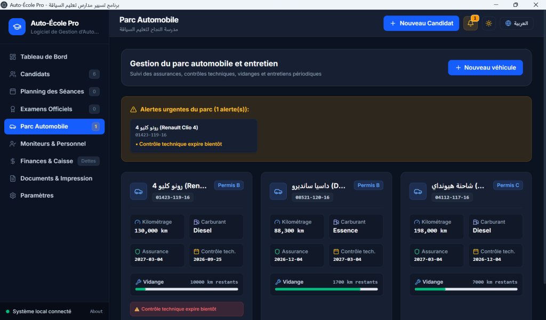Screen dimensions: 546x320
Task: Click the Auto-École Pro graduation cap logo
Action: coord(17,27)
